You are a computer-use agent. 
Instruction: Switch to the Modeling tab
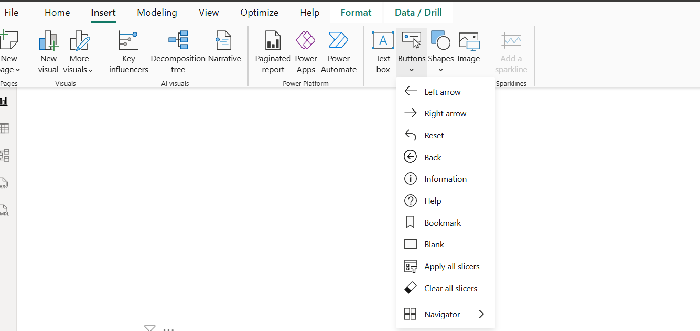pos(157,13)
